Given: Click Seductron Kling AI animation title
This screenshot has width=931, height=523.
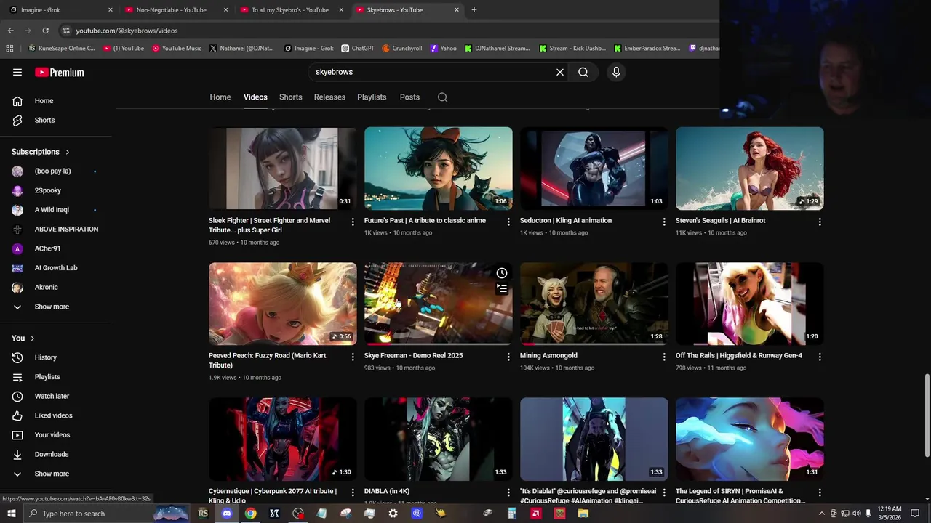Looking at the screenshot, I should point(566,221).
